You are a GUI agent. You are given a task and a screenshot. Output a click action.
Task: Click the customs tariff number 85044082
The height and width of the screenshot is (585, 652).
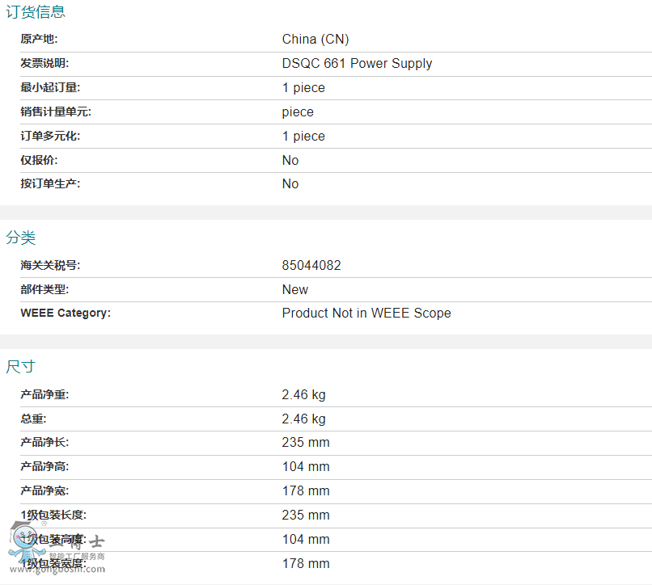tap(311, 265)
